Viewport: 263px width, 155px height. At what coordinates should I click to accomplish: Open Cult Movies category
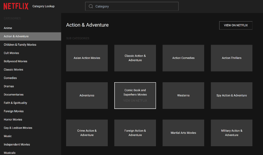[31, 53]
